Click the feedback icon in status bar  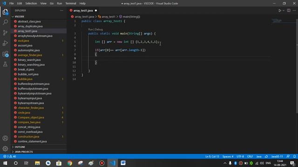(x=288, y=156)
